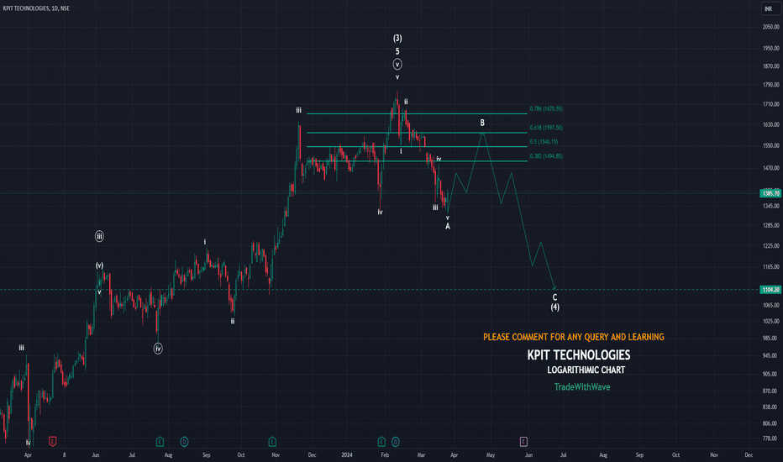Open the dividend marker after Feb
This screenshot has width=783, height=462.
click(396, 442)
